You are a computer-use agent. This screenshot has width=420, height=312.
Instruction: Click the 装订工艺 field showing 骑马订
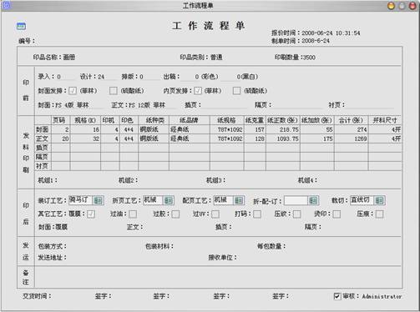click(80, 200)
